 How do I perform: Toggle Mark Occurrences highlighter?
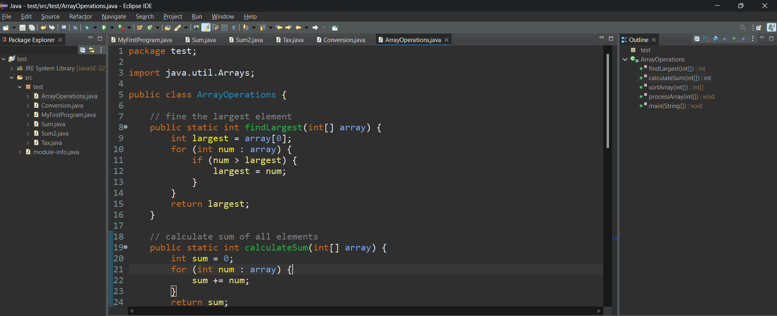[206, 28]
